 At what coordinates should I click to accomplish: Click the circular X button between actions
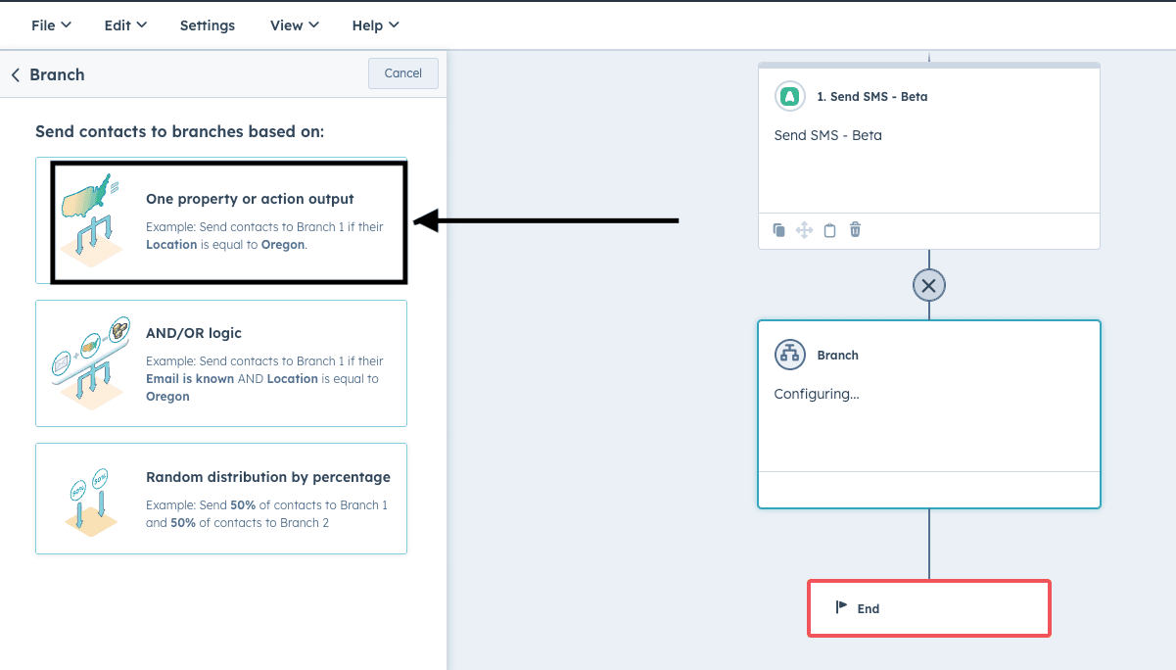(928, 286)
